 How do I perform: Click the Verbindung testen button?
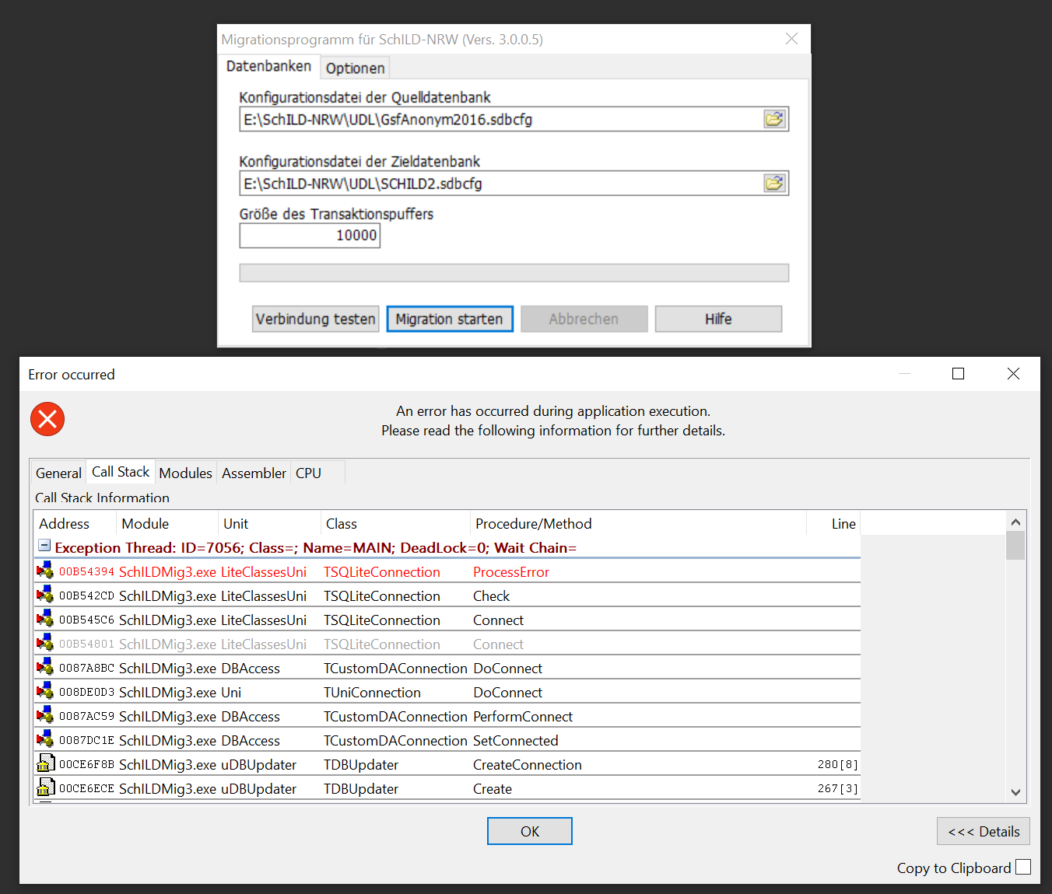click(315, 320)
